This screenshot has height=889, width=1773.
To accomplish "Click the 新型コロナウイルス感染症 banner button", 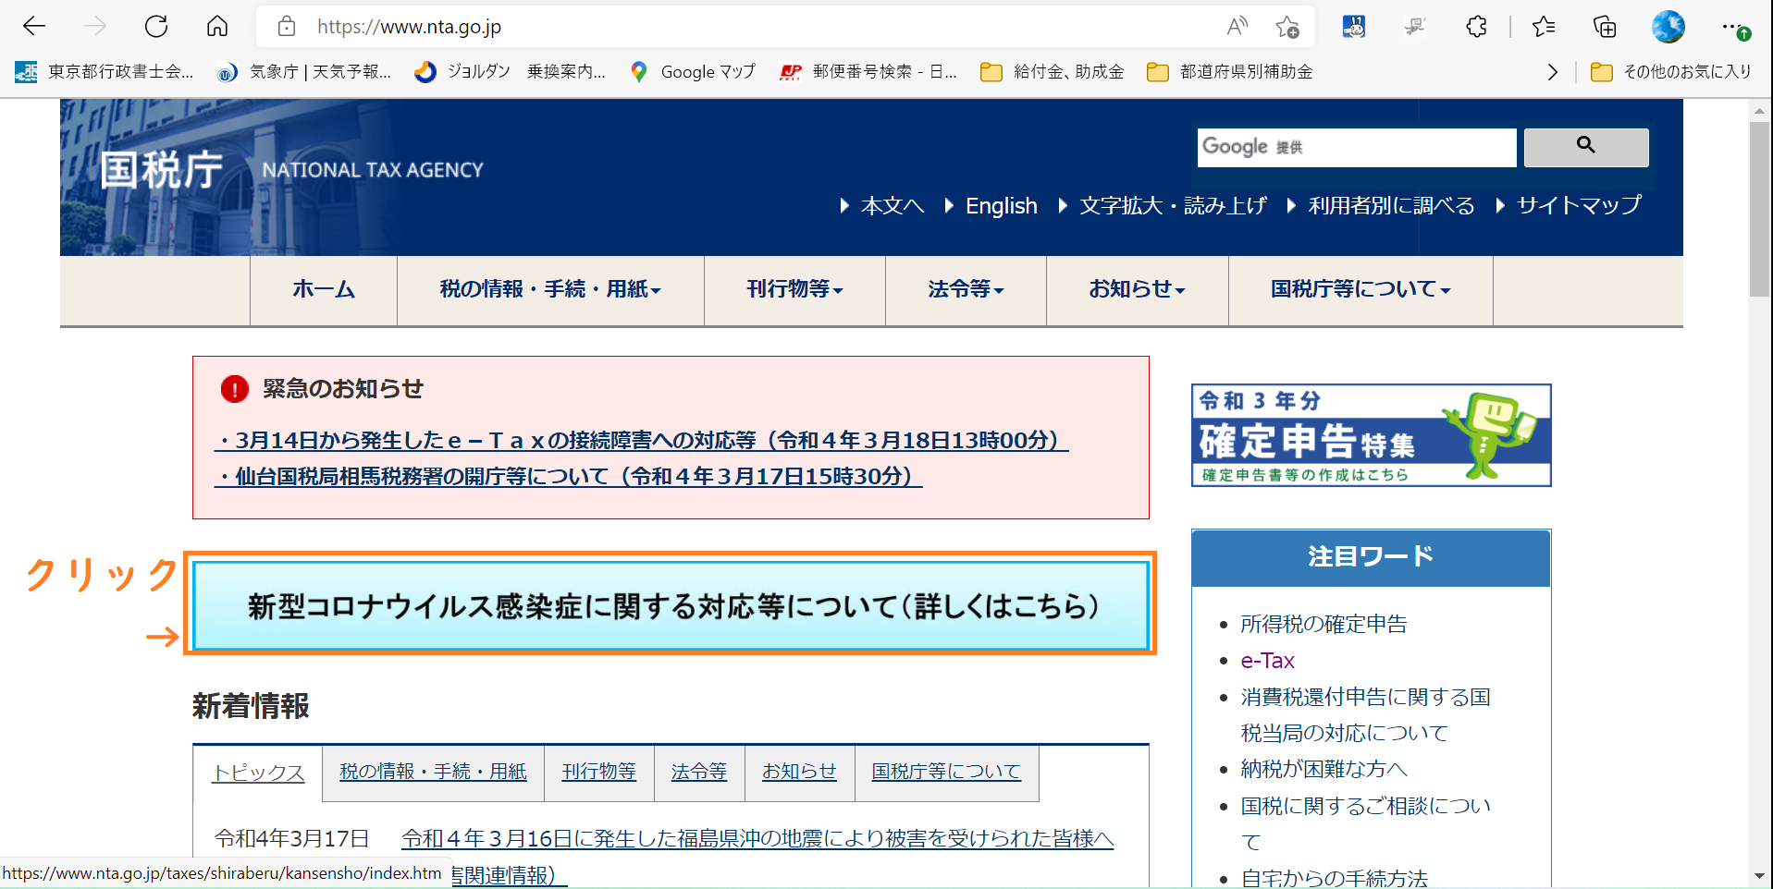I will (x=671, y=605).
